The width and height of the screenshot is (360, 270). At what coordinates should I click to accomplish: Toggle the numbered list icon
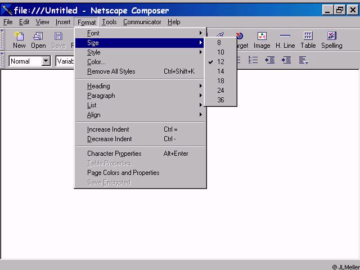[x=253, y=60]
